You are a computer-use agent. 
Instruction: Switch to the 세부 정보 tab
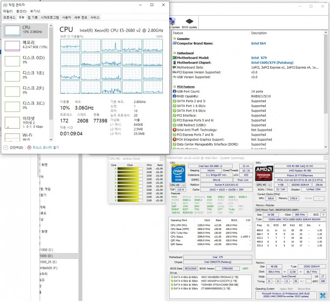81,17
